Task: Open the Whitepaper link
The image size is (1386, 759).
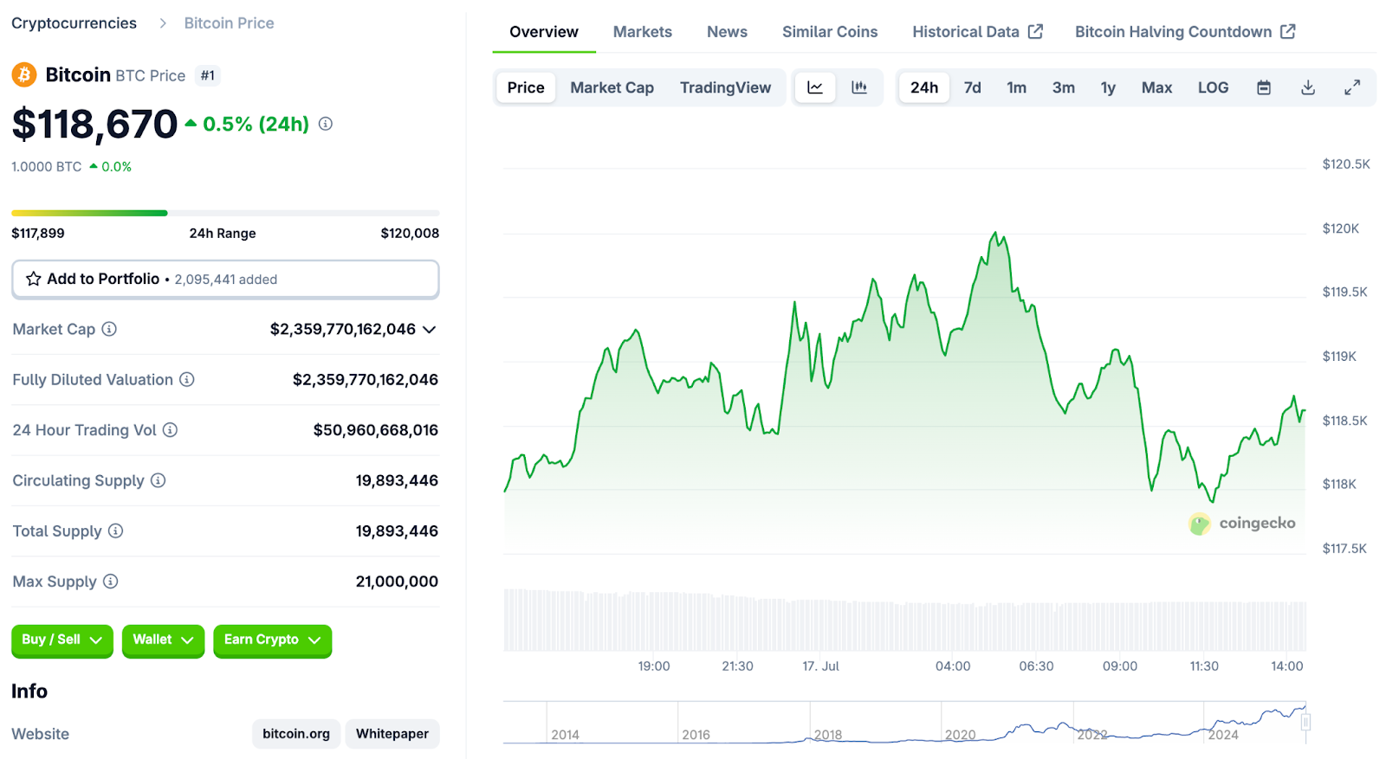Action: 392,734
